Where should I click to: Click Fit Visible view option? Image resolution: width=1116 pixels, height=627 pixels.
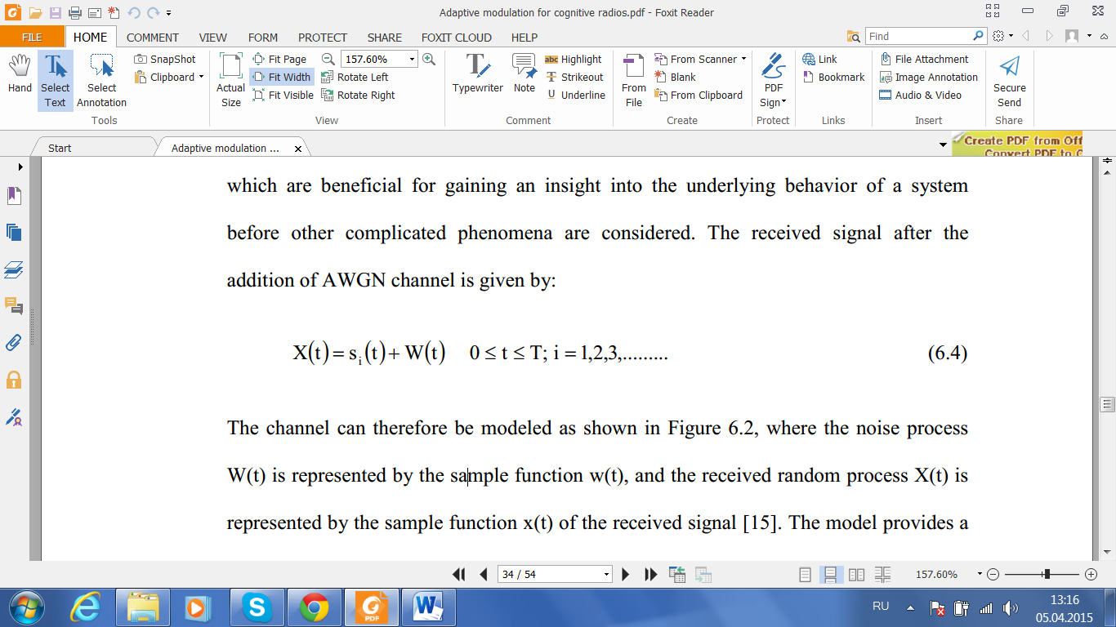[x=283, y=95]
